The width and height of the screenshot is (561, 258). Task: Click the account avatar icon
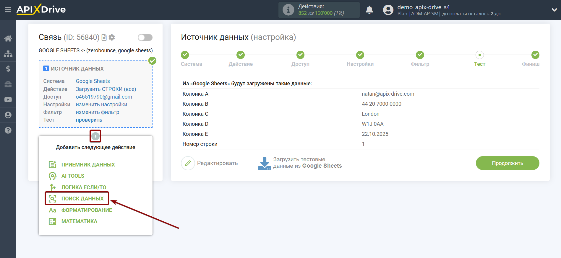pyautogui.click(x=388, y=10)
